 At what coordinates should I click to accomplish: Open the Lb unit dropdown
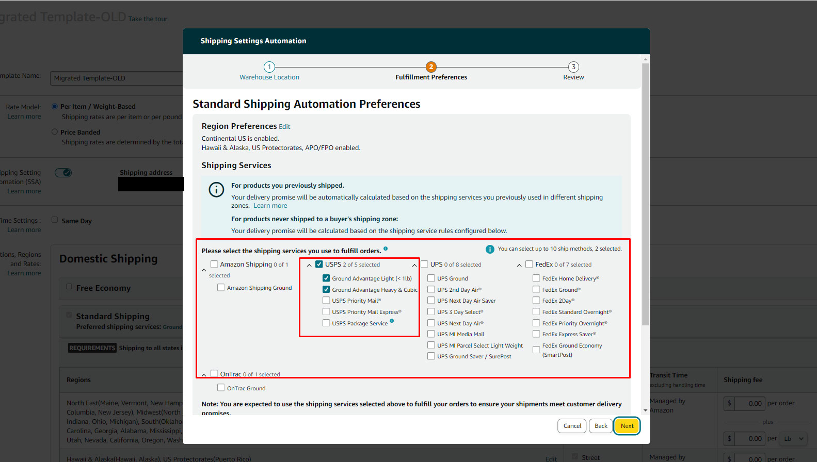tap(793, 439)
